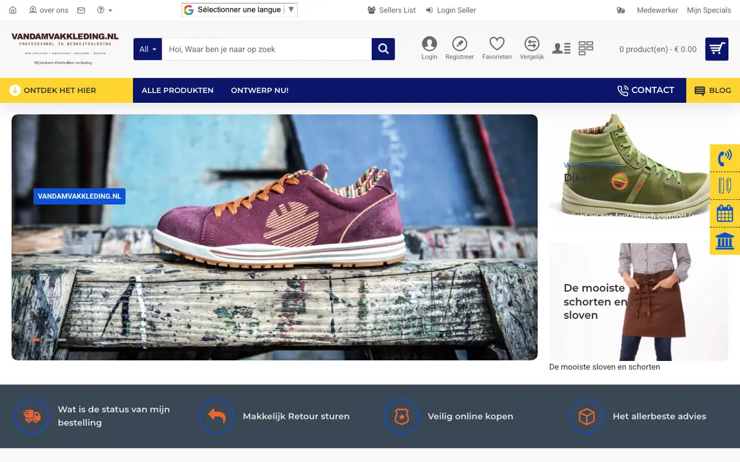This screenshot has width=740, height=462.
Task: Open the brown apron banner
Action: pos(638,302)
